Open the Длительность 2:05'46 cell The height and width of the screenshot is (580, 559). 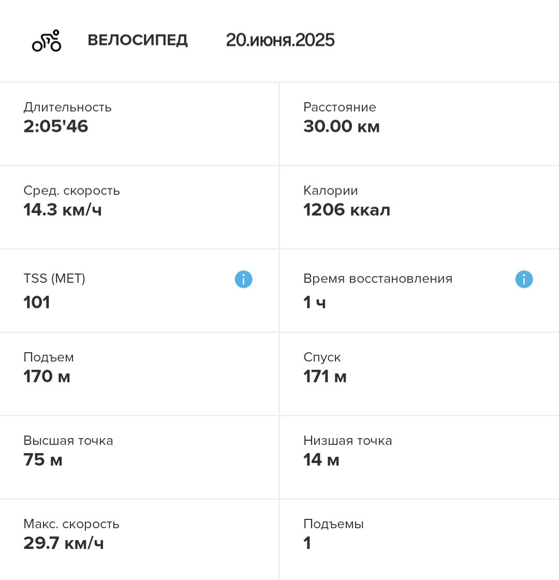pyautogui.click(x=139, y=124)
